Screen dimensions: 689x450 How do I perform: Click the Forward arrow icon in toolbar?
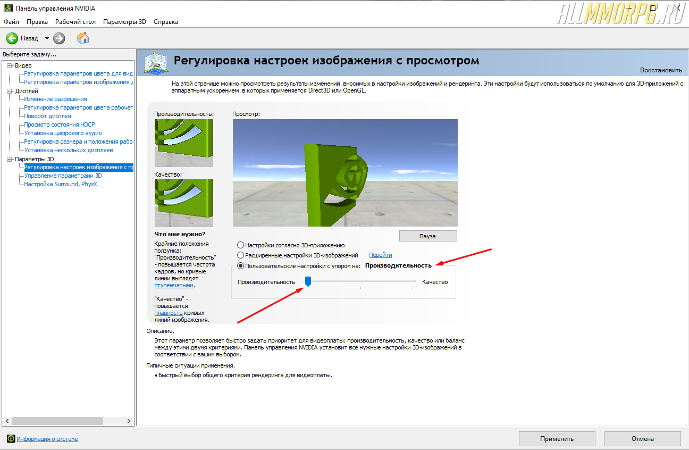coord(59,38)
